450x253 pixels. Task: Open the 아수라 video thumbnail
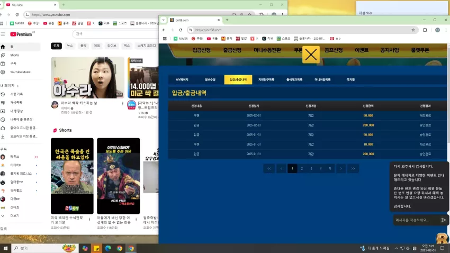[87, 77]
